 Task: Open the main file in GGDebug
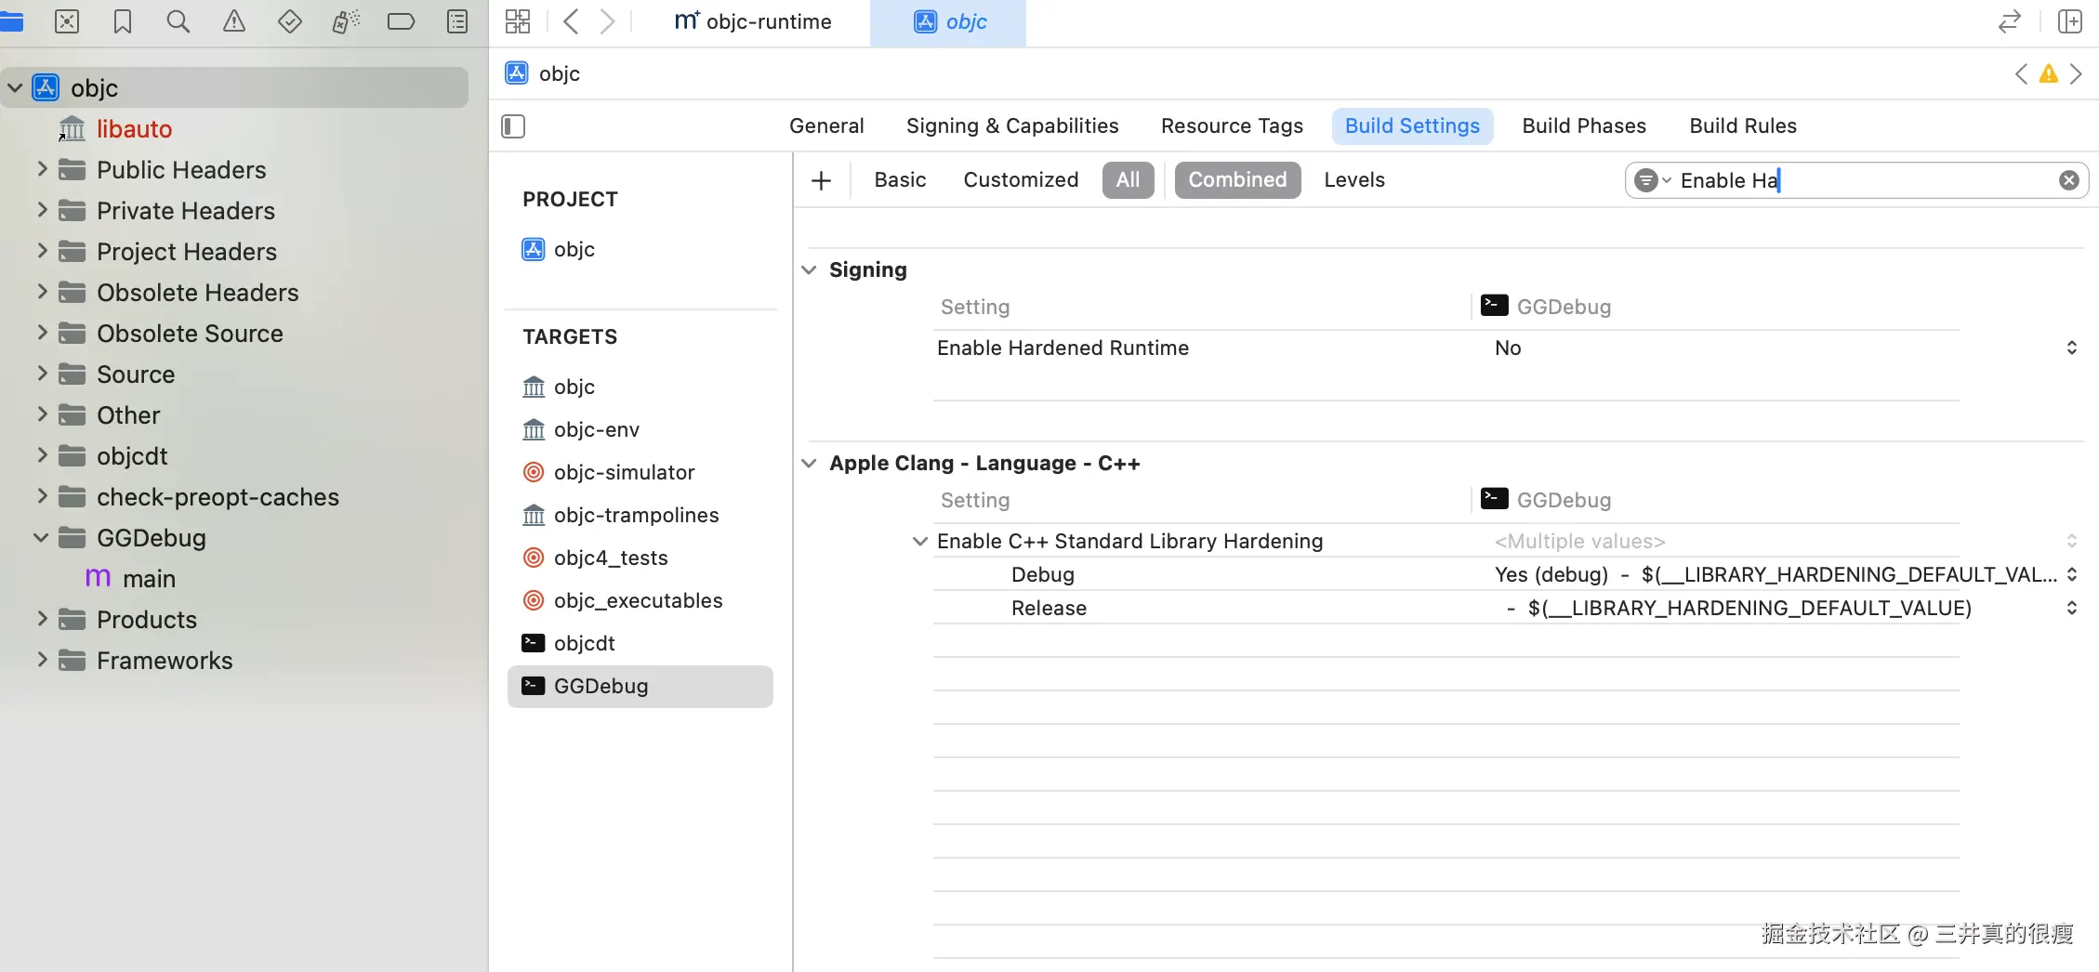(149, 579)
